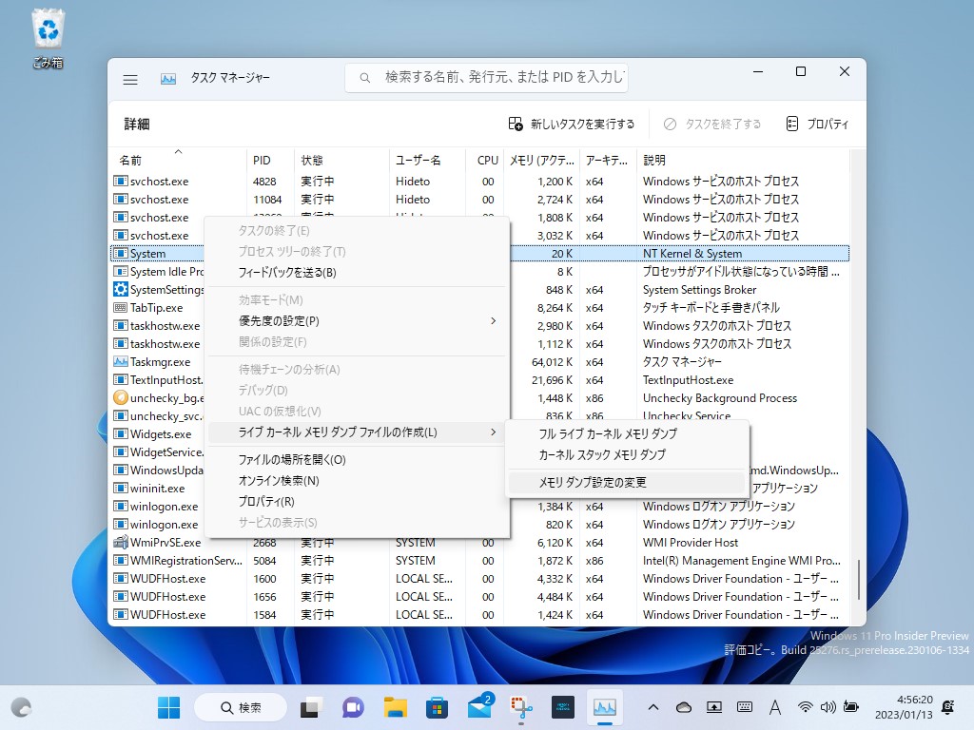The image size is (974, 730).
Task: Select WMIRegistrationServ row
Action: pyautogui.click(x=480, y=560)
